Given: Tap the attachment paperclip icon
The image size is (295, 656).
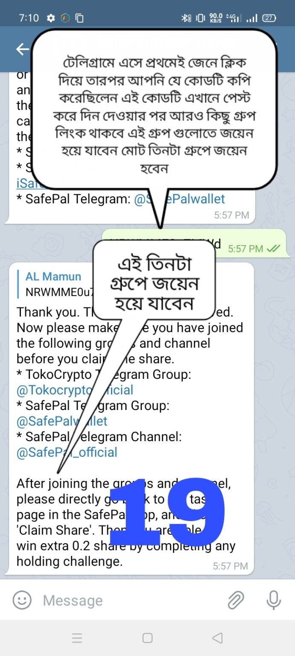Looking at the screenshot, I should click(235, 600).
